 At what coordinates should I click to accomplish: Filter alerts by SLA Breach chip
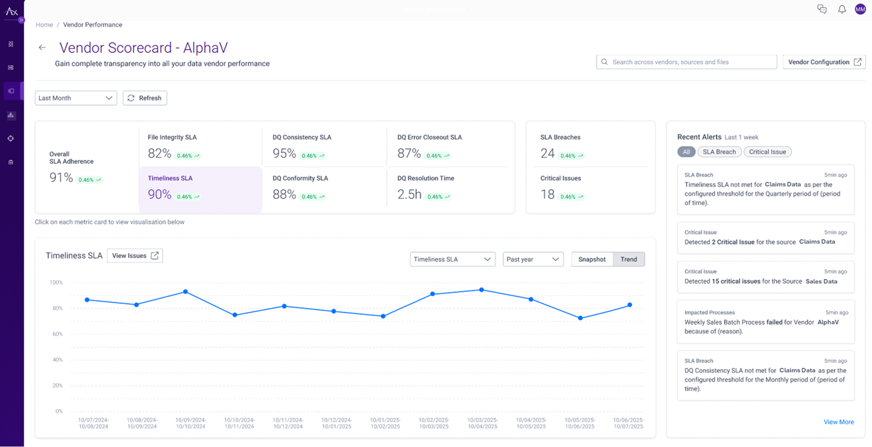click(x=719, y=152)
